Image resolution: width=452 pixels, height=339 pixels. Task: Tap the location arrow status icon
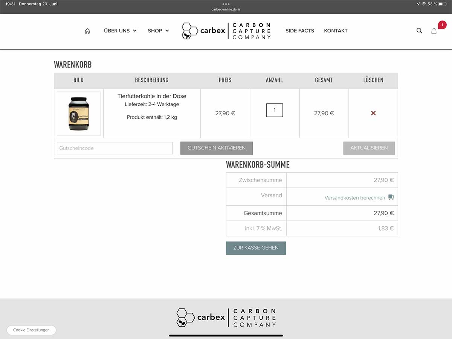(x=418, y=4)
